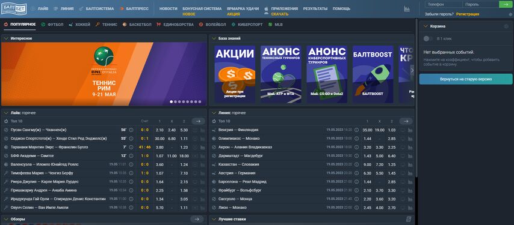The image size is (514, 225).
Task: Click the Телефон input field
Action: click(444, 4)
